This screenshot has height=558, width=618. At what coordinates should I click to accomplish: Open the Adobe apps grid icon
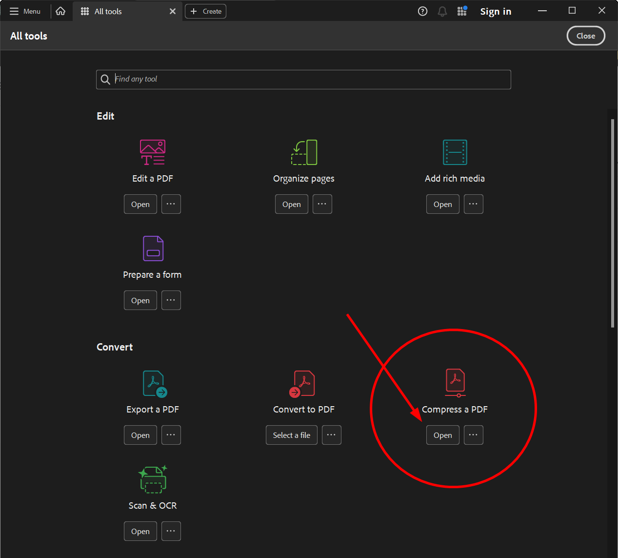(x=461, y=11)
